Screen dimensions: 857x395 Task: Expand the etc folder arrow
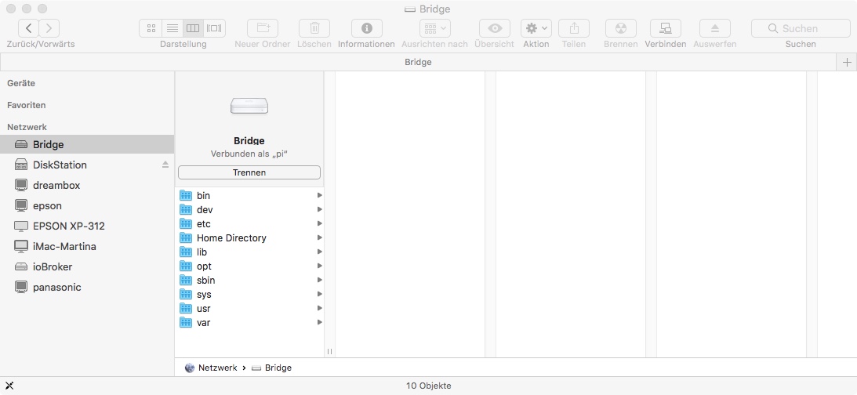(x=319, y=224)
